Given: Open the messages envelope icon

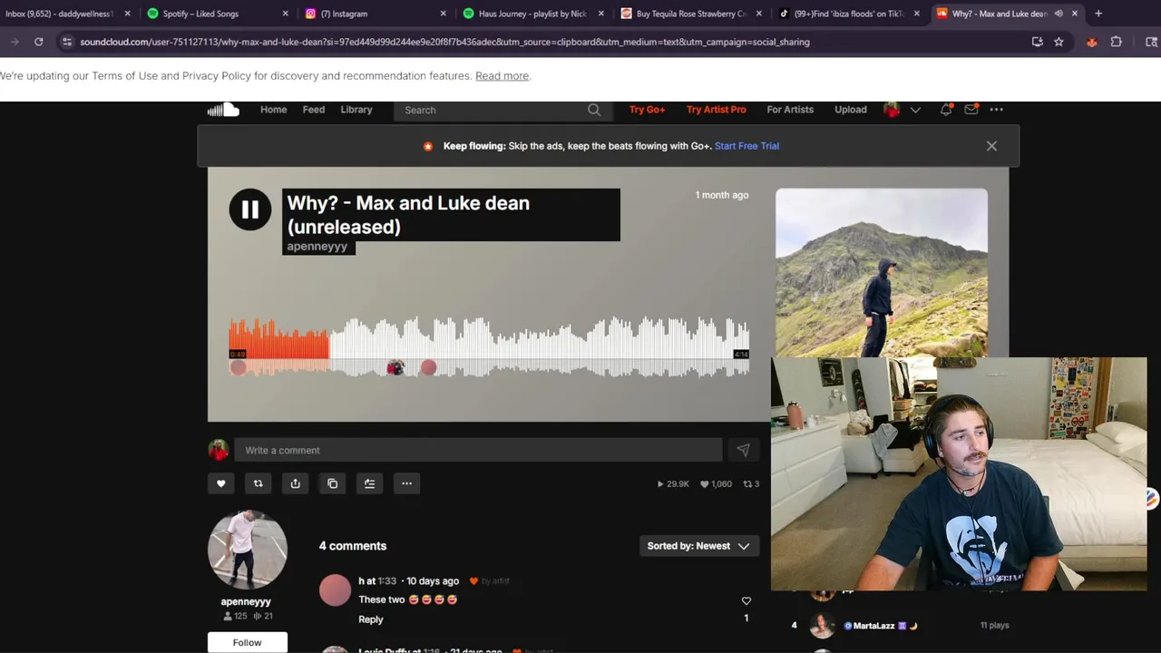Looking at the screenshot, I should 971,110.
